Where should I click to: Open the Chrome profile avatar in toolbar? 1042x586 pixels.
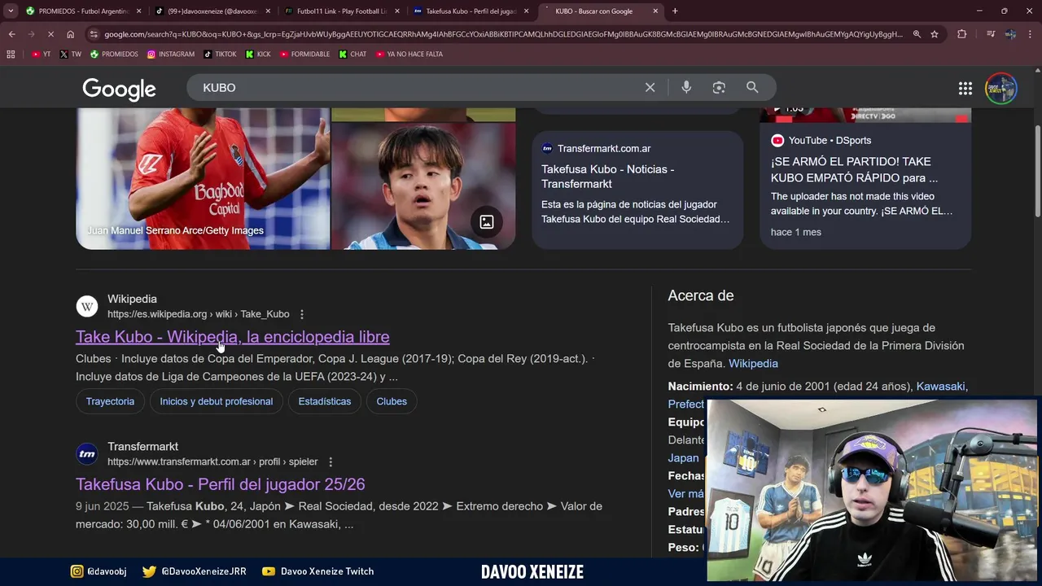click(1010, 34)
